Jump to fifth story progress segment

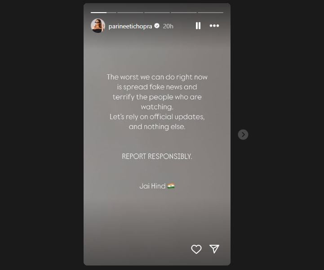210,13
